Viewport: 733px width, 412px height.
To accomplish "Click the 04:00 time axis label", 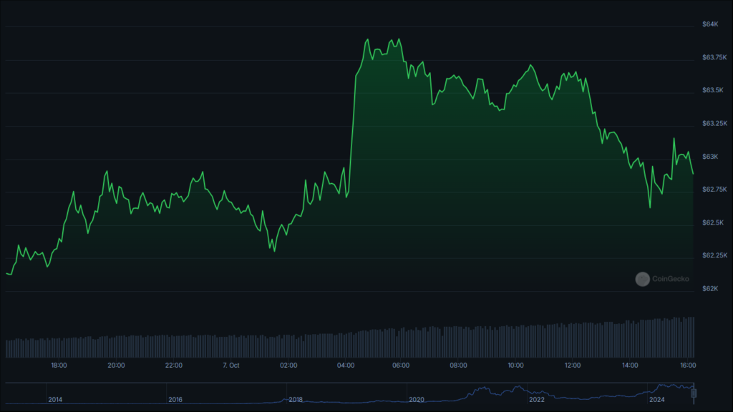I will pos(346,366).
